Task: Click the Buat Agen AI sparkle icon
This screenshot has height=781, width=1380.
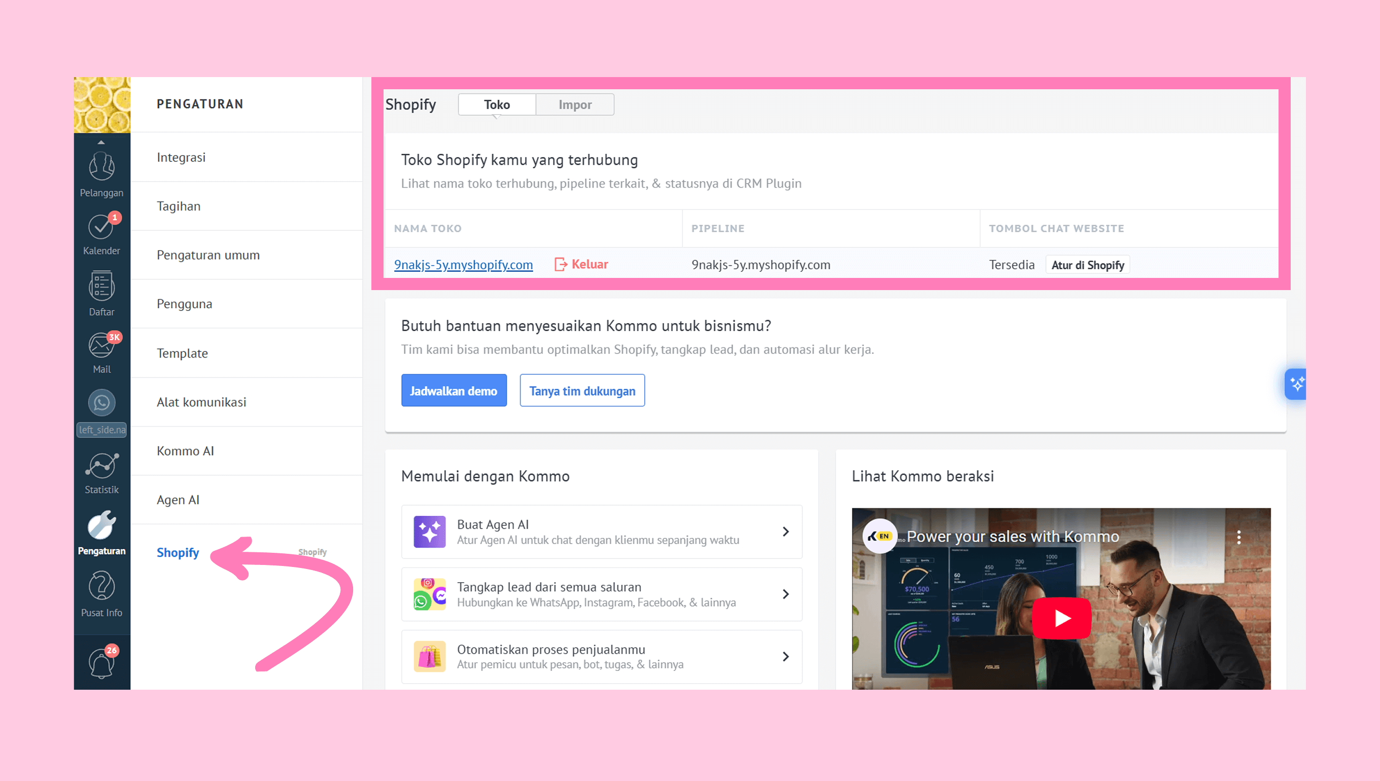Action: pos(429,531)
